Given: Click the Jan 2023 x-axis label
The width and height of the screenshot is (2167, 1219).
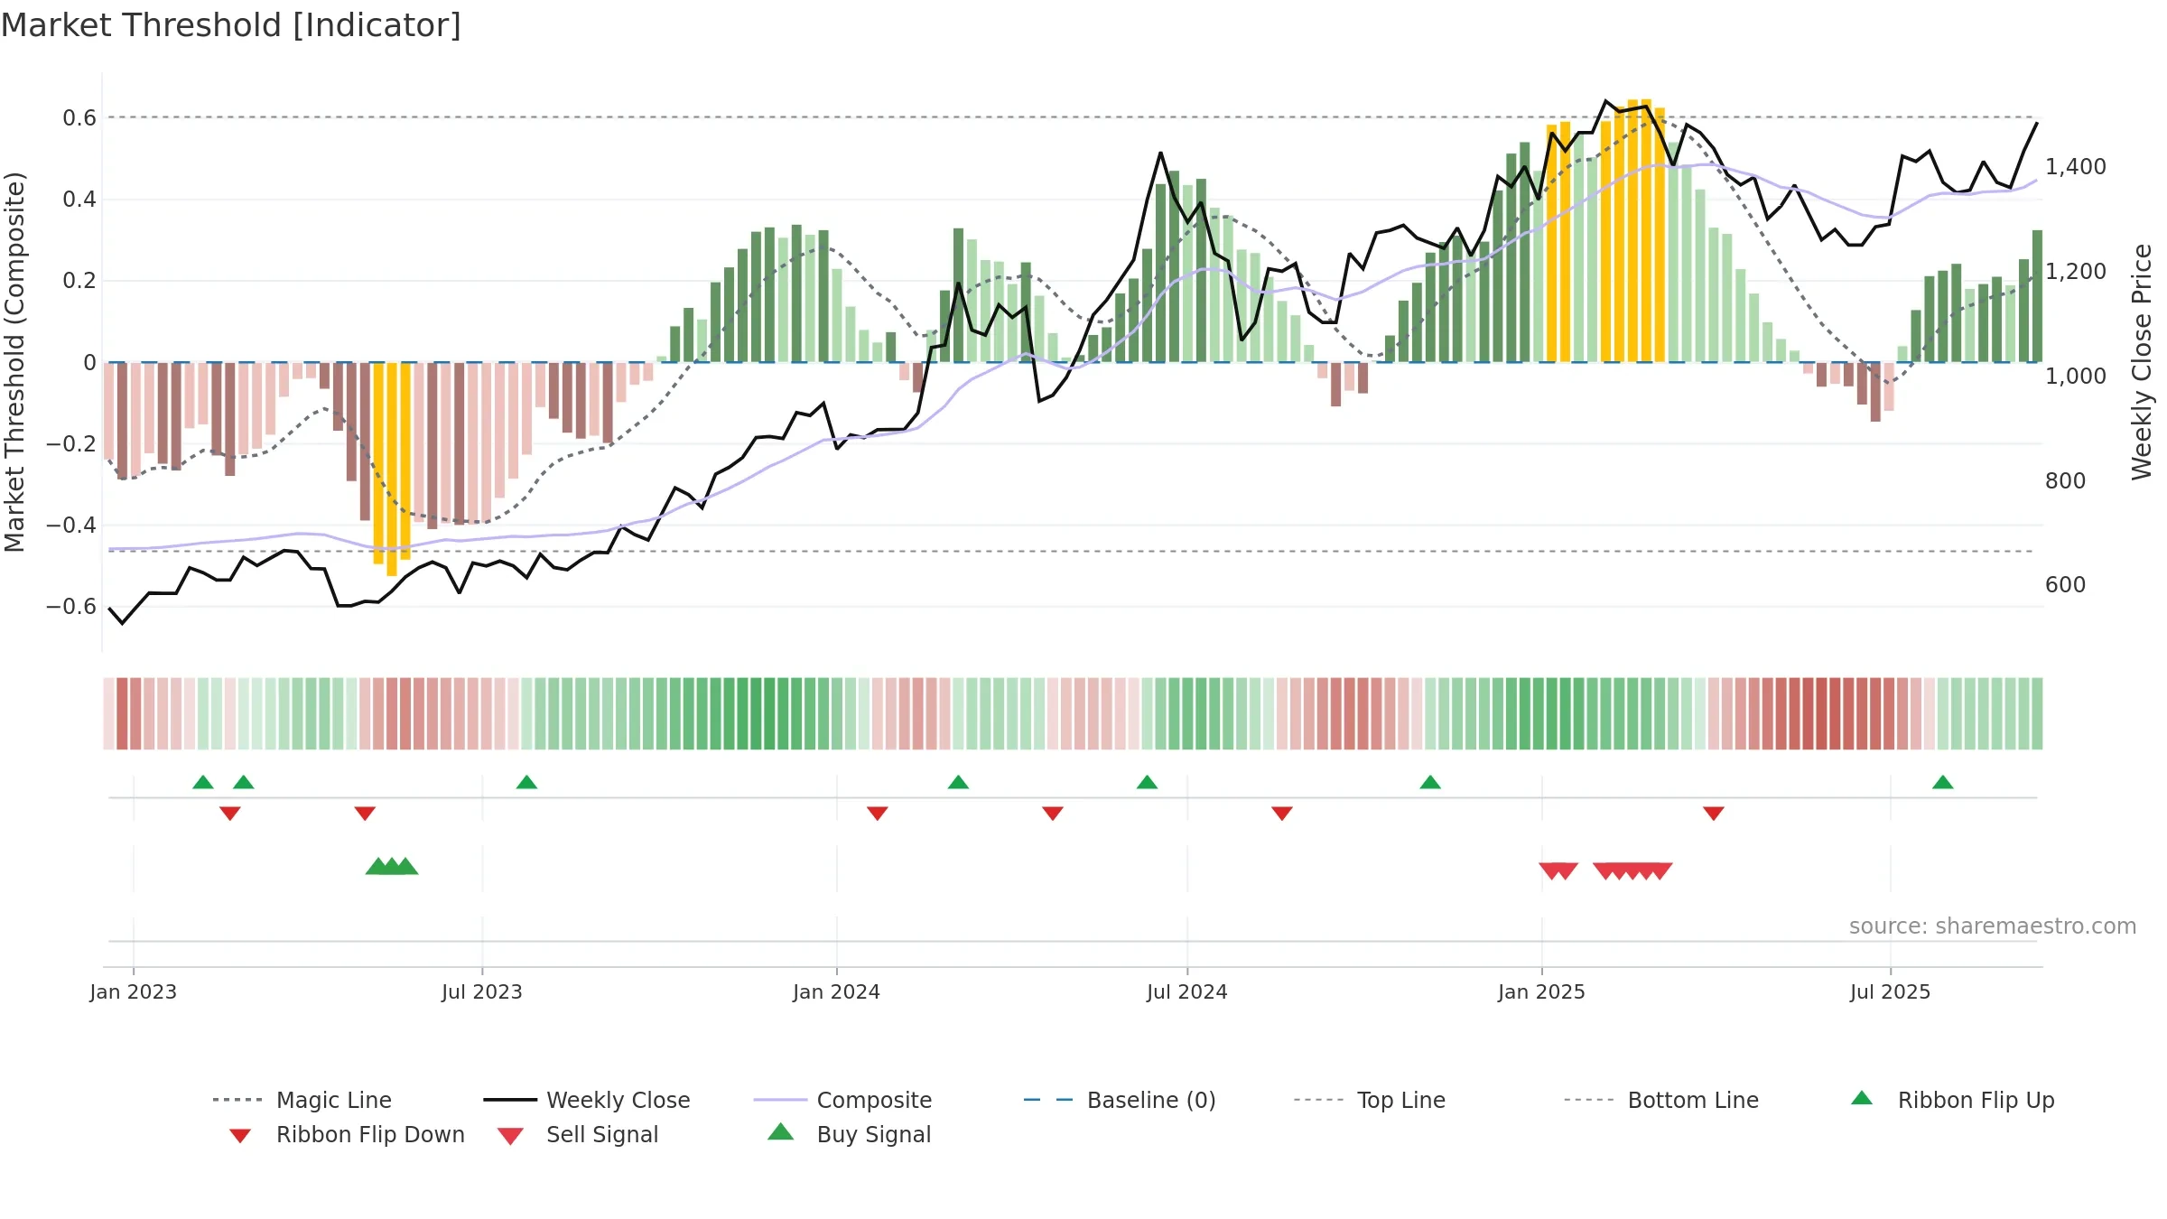Looking at the screenshot, I should pos(134,992).
